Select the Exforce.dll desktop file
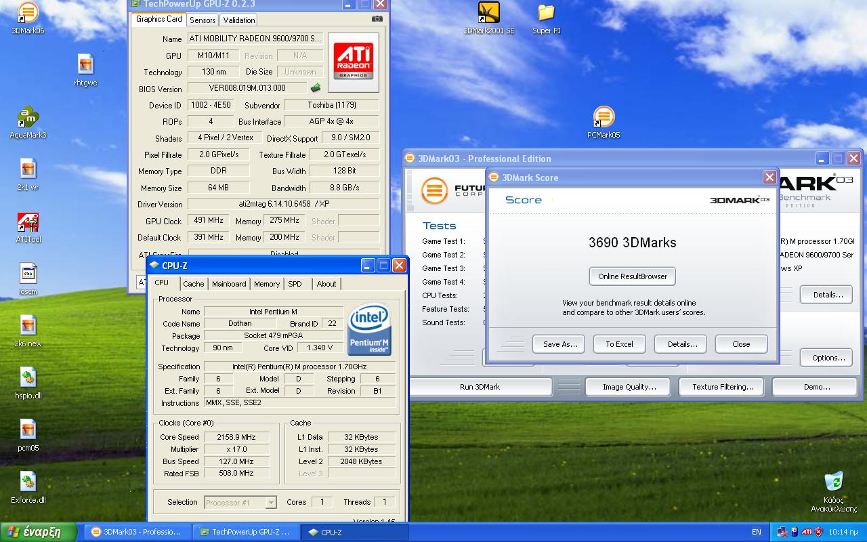The image size is (867, 542). [x=28, y=487]
